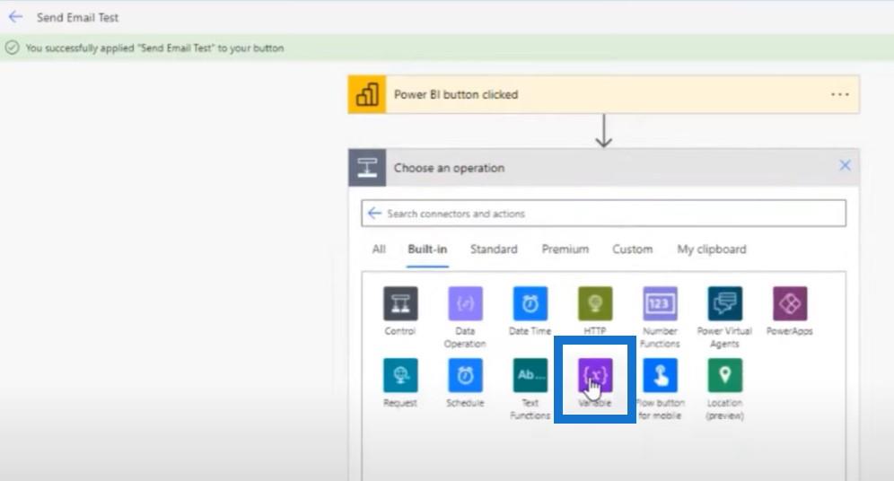Select the Schedule connector icon
Screen dimensions: 894x481
tap(465, 376)
